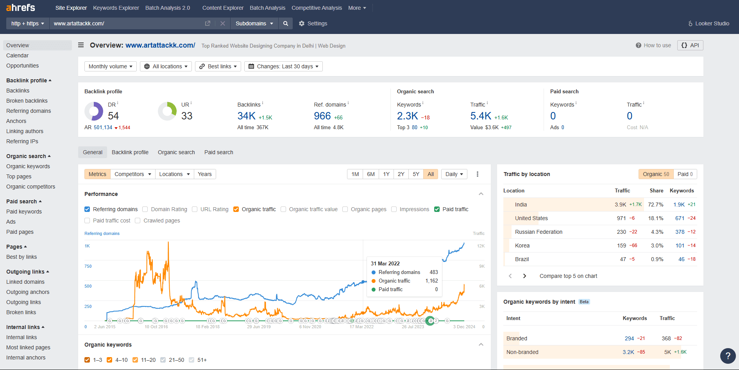This screenshot has width=739, height=370.
Task: Collapse the Performance section chevron
Action: click(x=481, y=194)
